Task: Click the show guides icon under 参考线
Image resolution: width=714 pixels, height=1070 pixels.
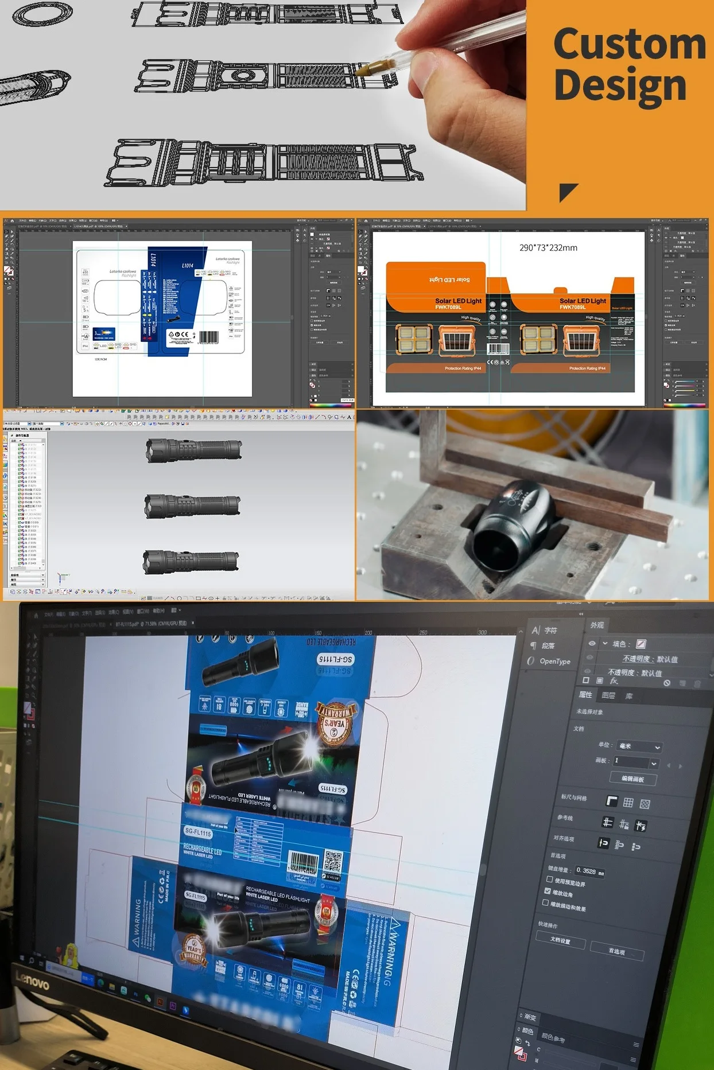Action: (607, 822)
